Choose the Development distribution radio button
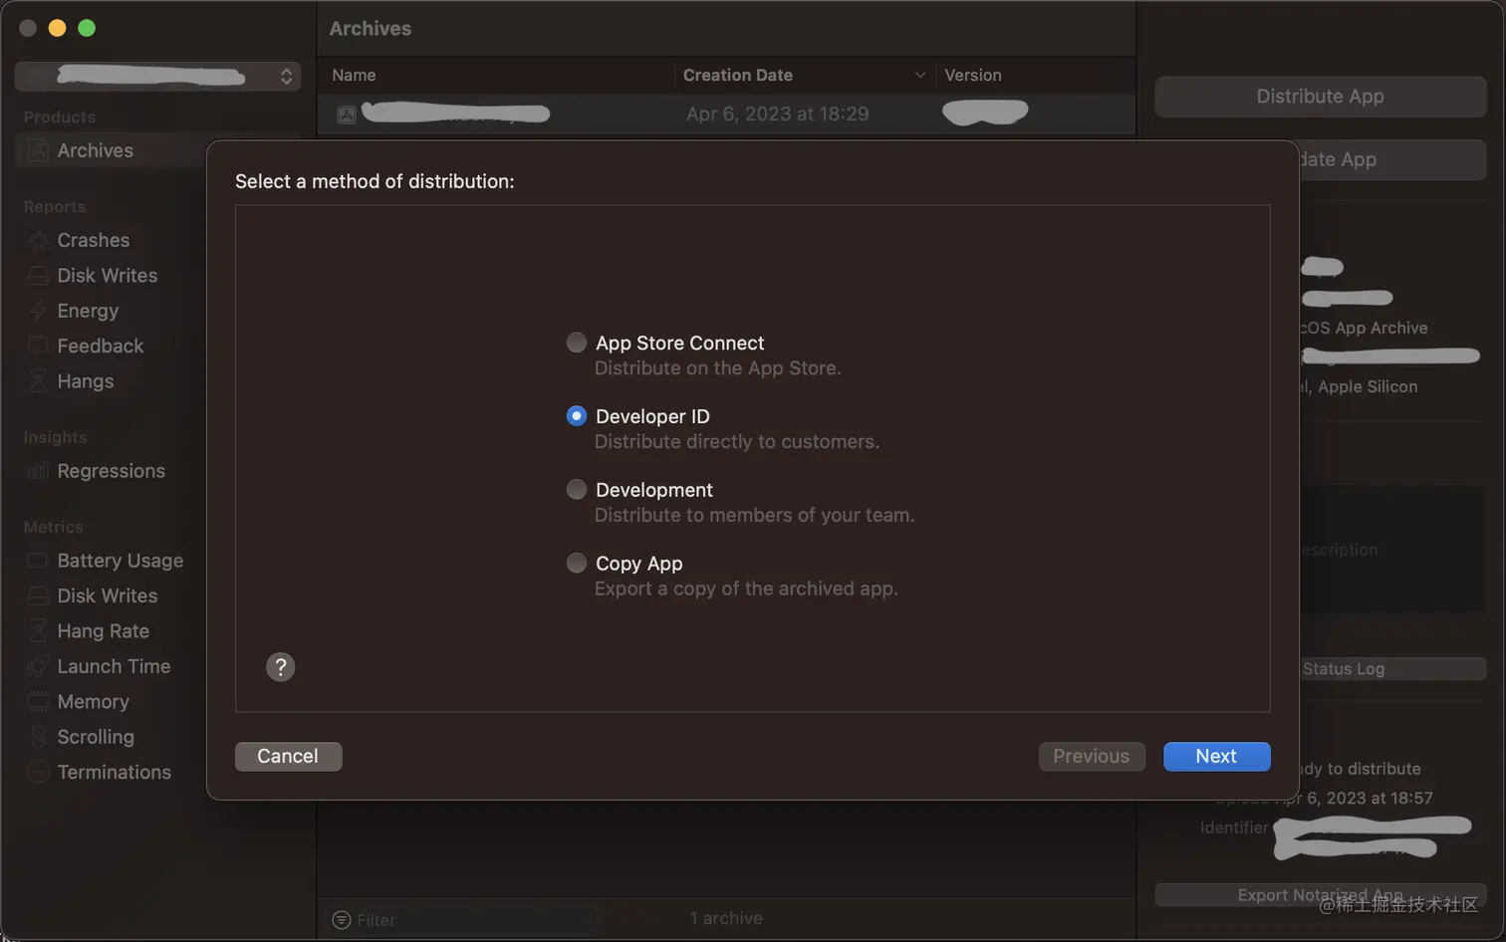The height and width of the screenshot is (942, 1506). 576,490
